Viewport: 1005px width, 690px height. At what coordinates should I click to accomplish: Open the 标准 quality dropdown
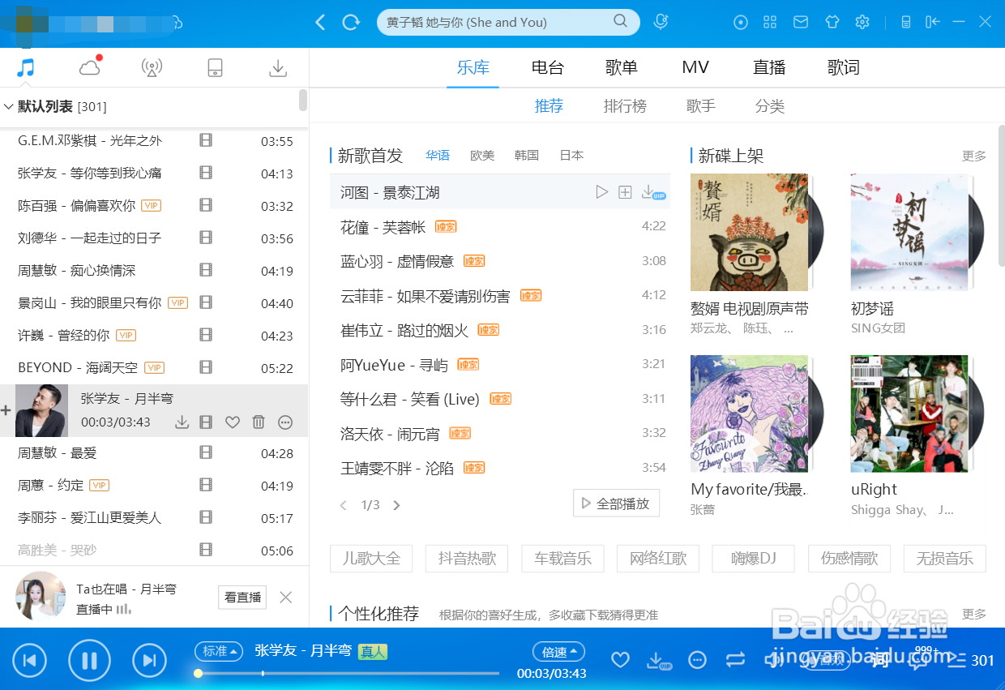point(219,651)
